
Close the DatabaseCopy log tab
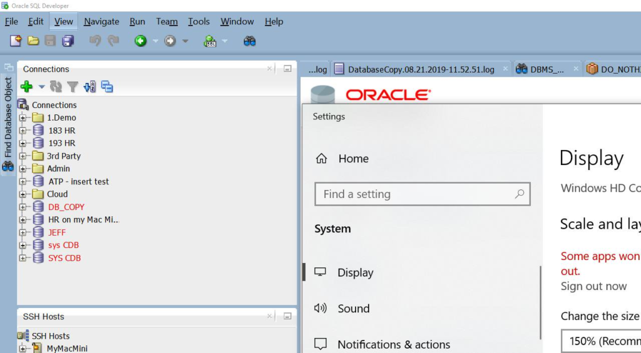pyautogui.click(x=505, y=69)
